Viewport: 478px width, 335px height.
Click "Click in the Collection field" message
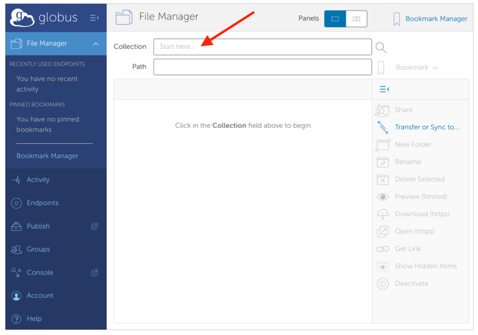coord(243,126)
